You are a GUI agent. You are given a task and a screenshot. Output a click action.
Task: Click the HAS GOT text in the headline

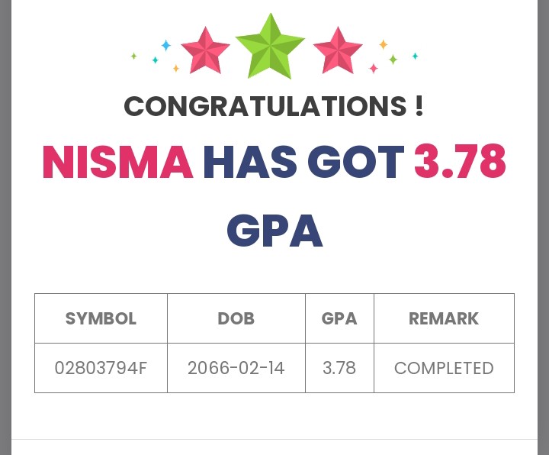303,163
